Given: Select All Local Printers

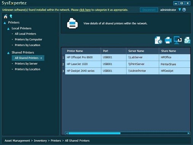Looking at the screenshot, I should pos(25,34).
